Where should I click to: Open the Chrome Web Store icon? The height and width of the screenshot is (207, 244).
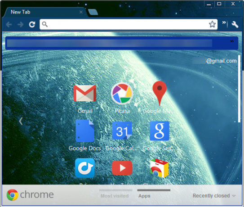[x=159, y=168]
